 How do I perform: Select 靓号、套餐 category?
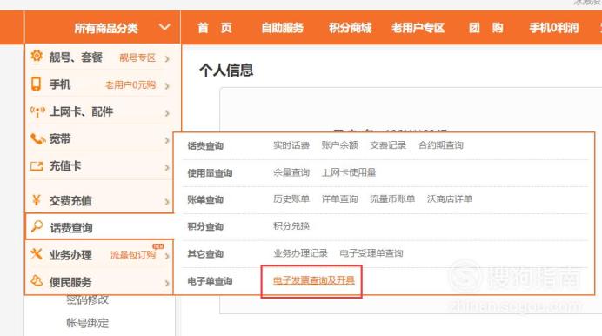pyautogui.click(x=76, y=57)
